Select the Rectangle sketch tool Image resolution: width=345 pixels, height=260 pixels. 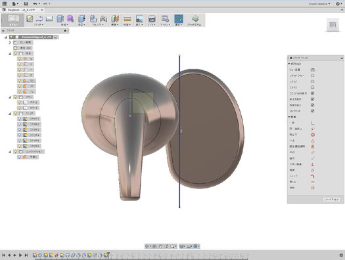click(49, 18)
